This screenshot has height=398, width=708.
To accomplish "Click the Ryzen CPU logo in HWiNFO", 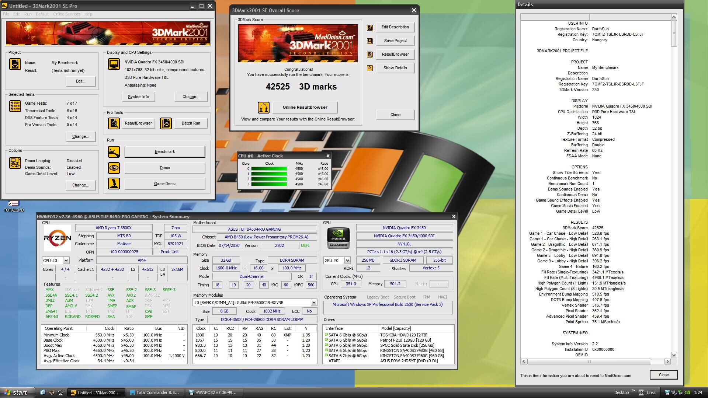I will pyautogui.click(x=58, y=238).
